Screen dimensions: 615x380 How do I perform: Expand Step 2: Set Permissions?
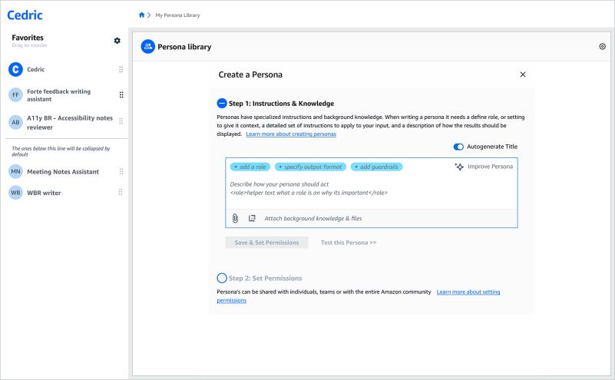click(222, 278)
